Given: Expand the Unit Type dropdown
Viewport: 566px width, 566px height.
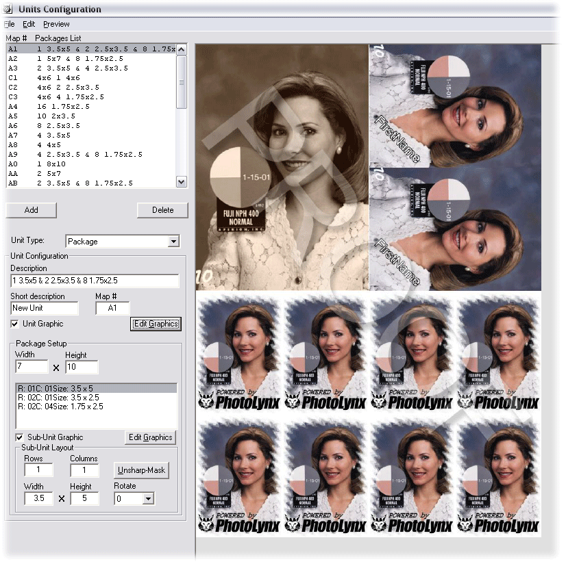Looking at the screenshot, I should pos(173,242).
